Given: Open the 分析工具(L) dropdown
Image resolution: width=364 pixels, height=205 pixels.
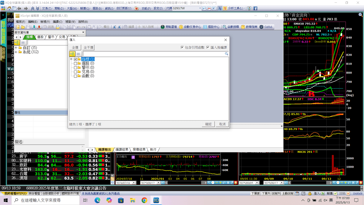Looking at the screenshot, I should 237,8.
